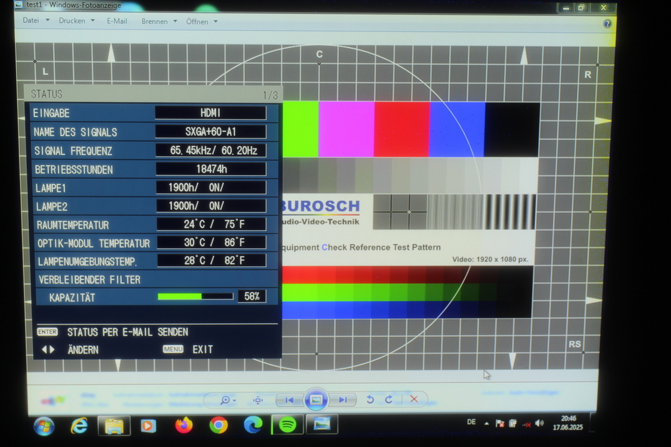The image size is (671, 447).
Task: Expand the Datei dropdown arrow
Action: pos(48,20)
